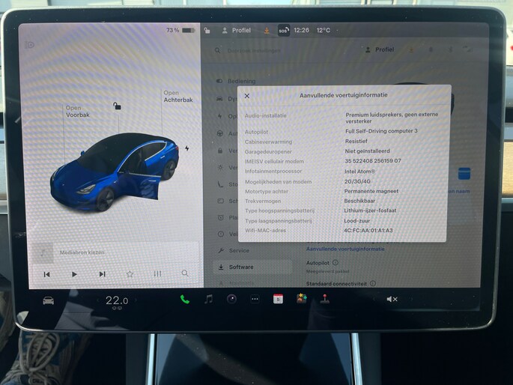Image resolution: width=513 pixels, height=385 pixels.
Task: Open all apps via three-dots icon
Action: (255, 299)
